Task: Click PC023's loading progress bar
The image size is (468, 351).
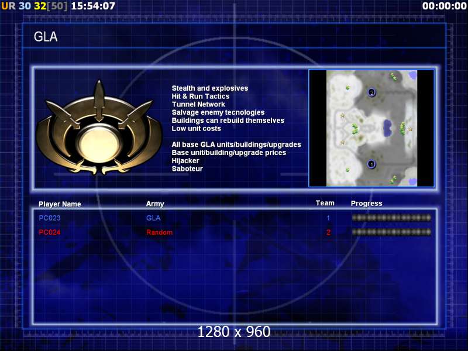Action: click(391, 218)
